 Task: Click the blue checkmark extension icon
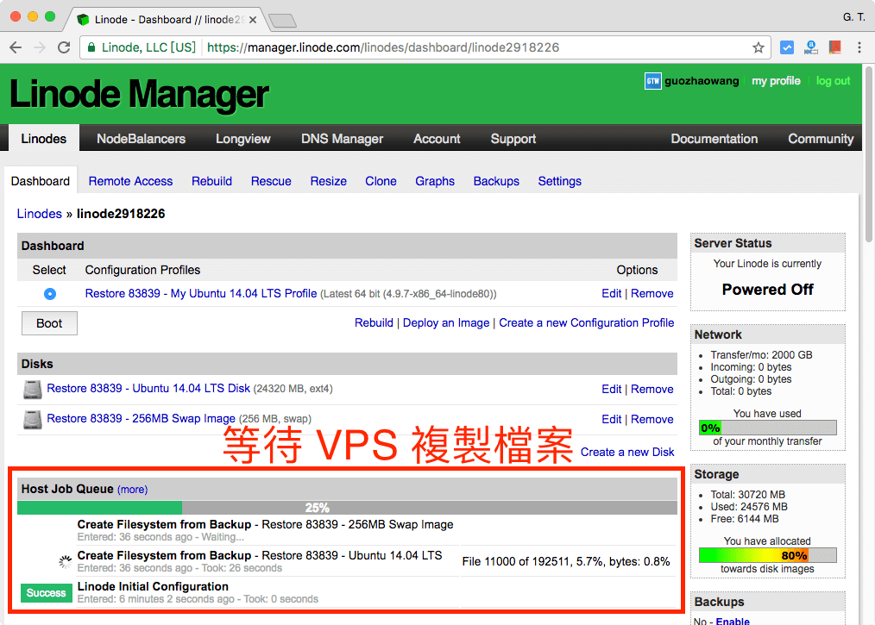[787, 47]
